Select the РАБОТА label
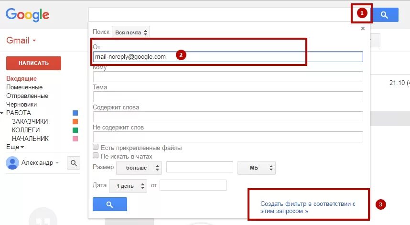Screen dimensions: 410x225 pyautogui.click(x=19, y=113)
